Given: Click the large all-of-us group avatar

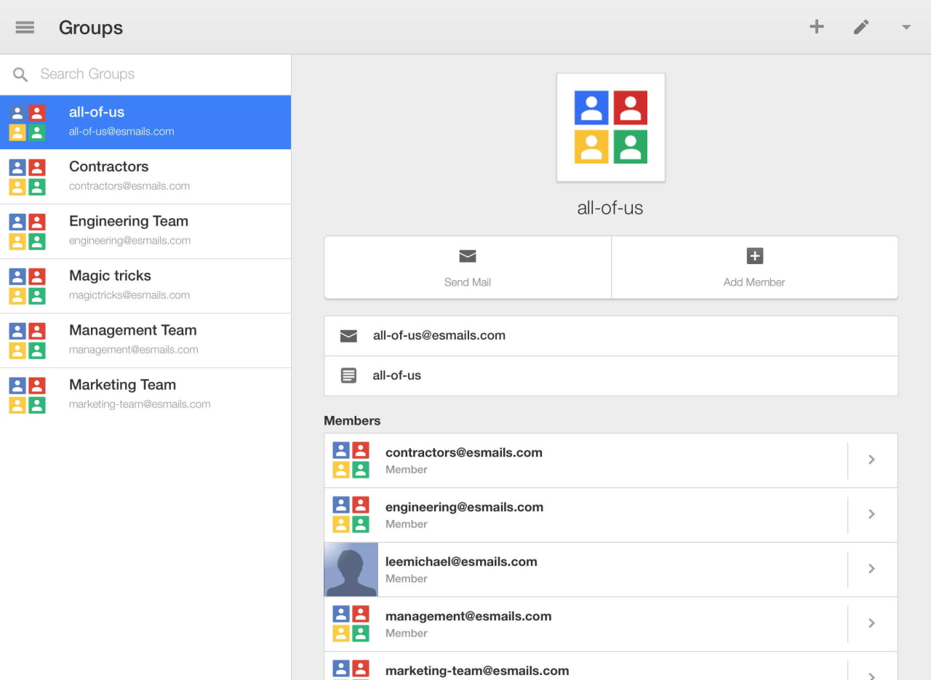Looking at the screenshot, I should pyautogui.click(x=610, y=127).
